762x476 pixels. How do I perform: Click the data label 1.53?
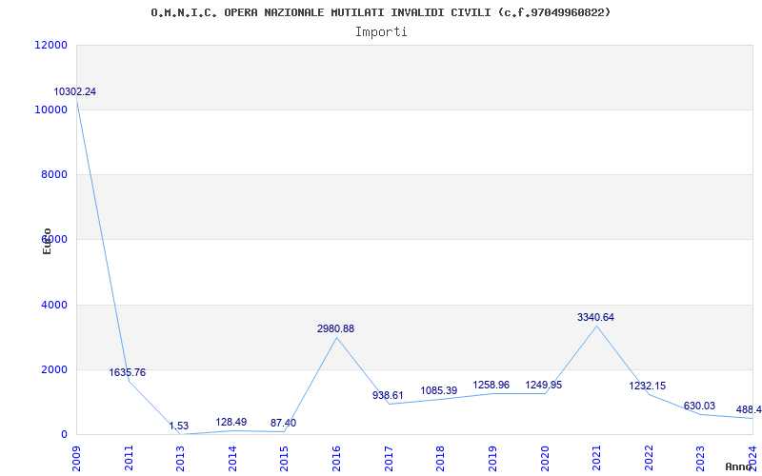[x=179, y=426]
